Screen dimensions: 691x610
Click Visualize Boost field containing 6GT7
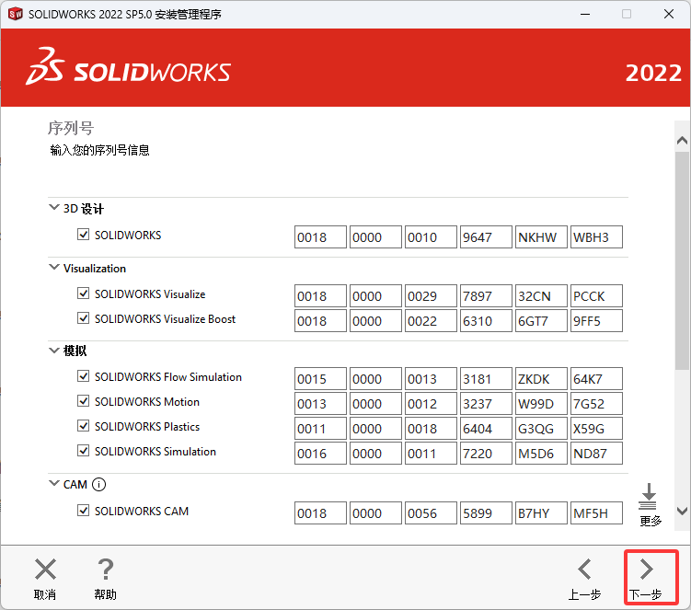tap(541, 320)
